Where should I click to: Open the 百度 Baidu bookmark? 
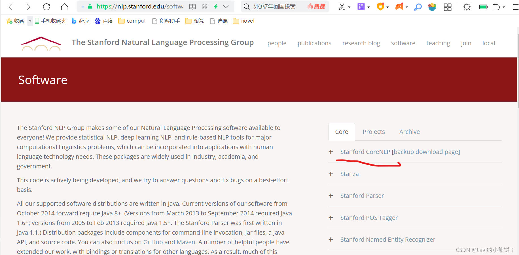[104, 21]
